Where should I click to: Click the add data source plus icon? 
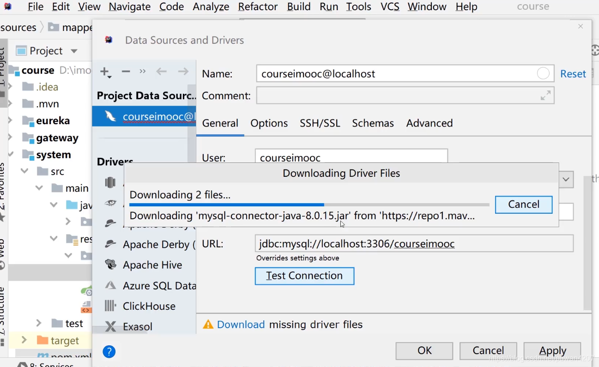[x=105, y=72]
